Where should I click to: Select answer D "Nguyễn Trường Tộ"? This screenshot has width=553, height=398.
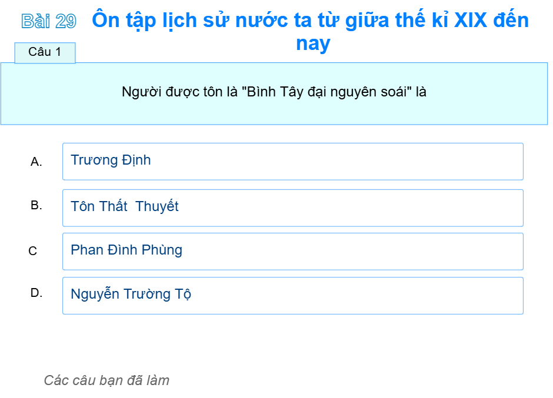click(x=292, y=295)
